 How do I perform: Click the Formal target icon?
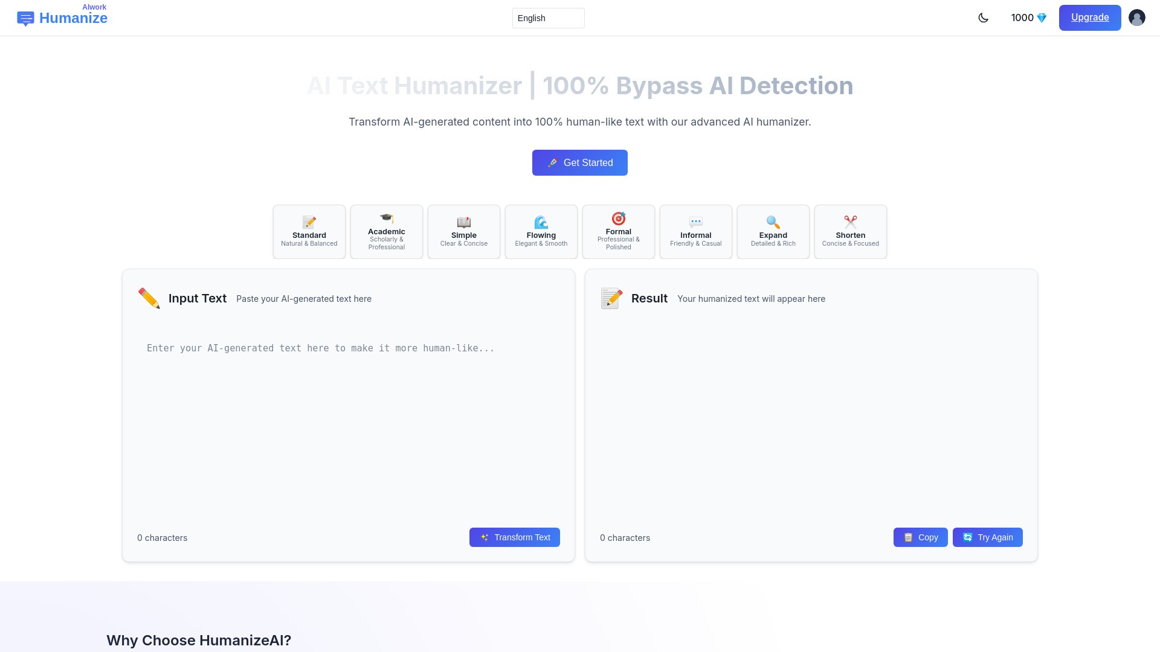[x=618, y=217]
